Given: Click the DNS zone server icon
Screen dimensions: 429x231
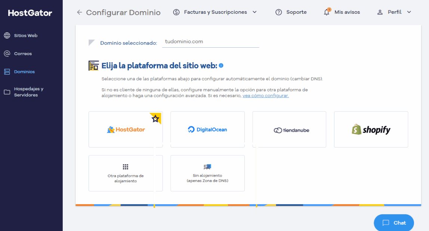Looking at the screenshot, I should click(207, 167).
